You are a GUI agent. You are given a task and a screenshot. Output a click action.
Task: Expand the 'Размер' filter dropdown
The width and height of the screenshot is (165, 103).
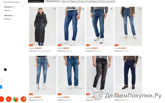[74, 1]
